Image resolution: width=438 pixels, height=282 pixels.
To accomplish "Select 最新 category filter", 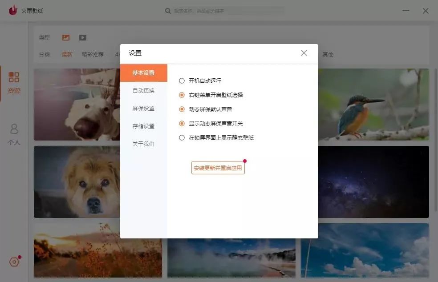I will 67,54.
